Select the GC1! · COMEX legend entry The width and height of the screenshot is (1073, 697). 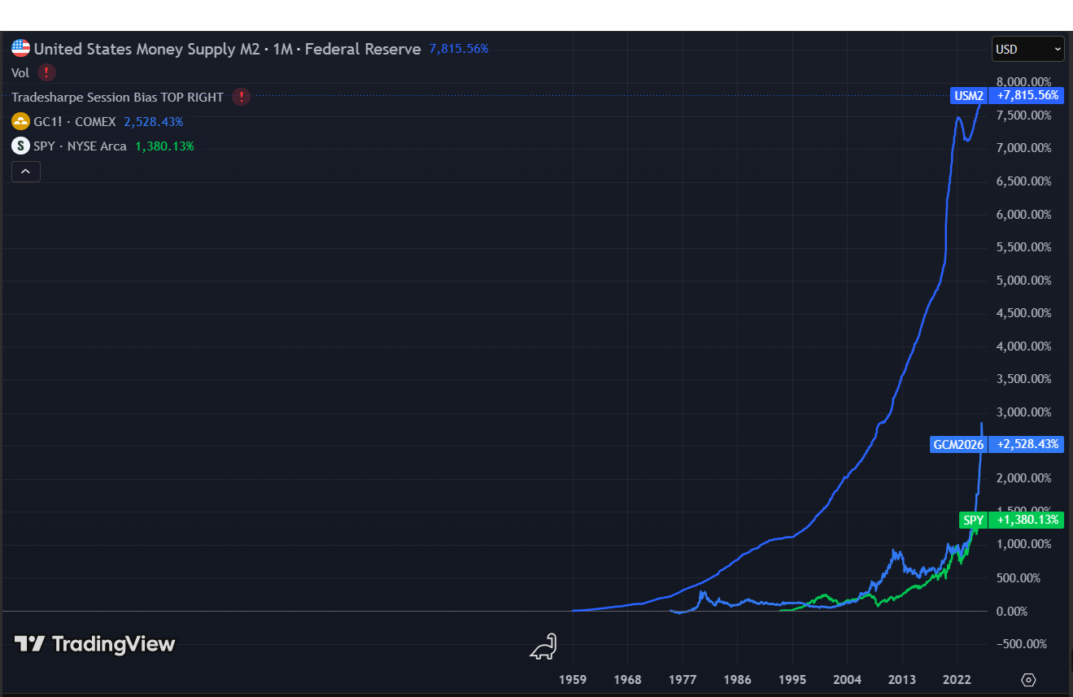pyautogui.click(x=75, y=121)
